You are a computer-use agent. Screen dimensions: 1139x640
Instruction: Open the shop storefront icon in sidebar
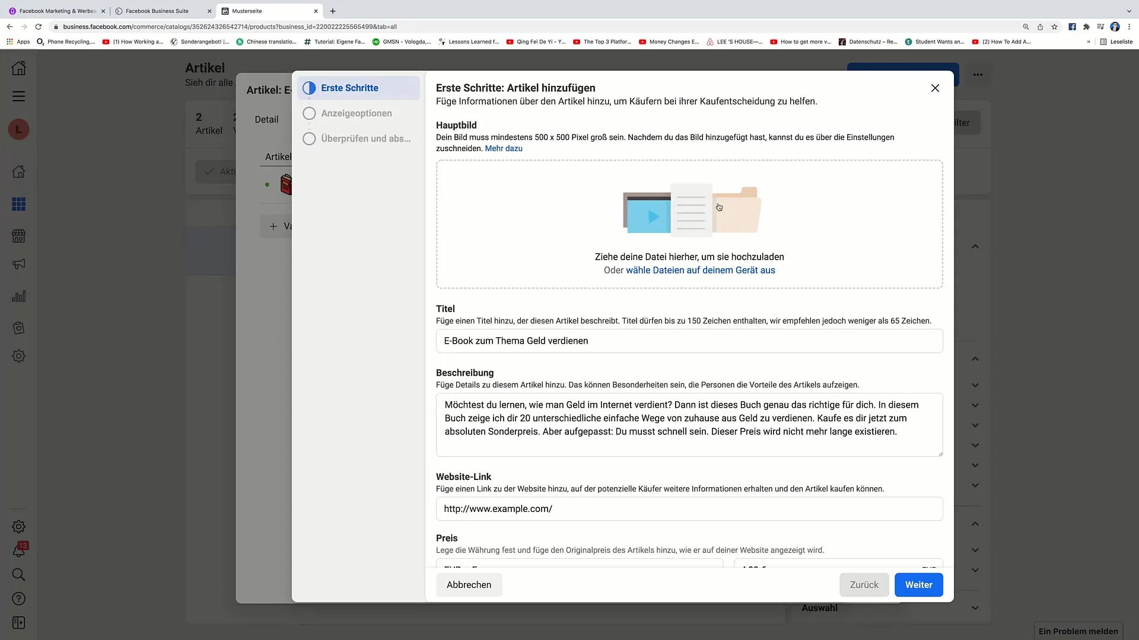[x=18, y=236]
